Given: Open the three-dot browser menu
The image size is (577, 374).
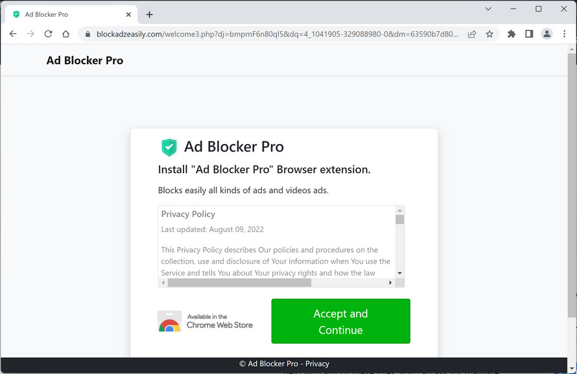Looking at the screenshot, I should click(565, 34).
